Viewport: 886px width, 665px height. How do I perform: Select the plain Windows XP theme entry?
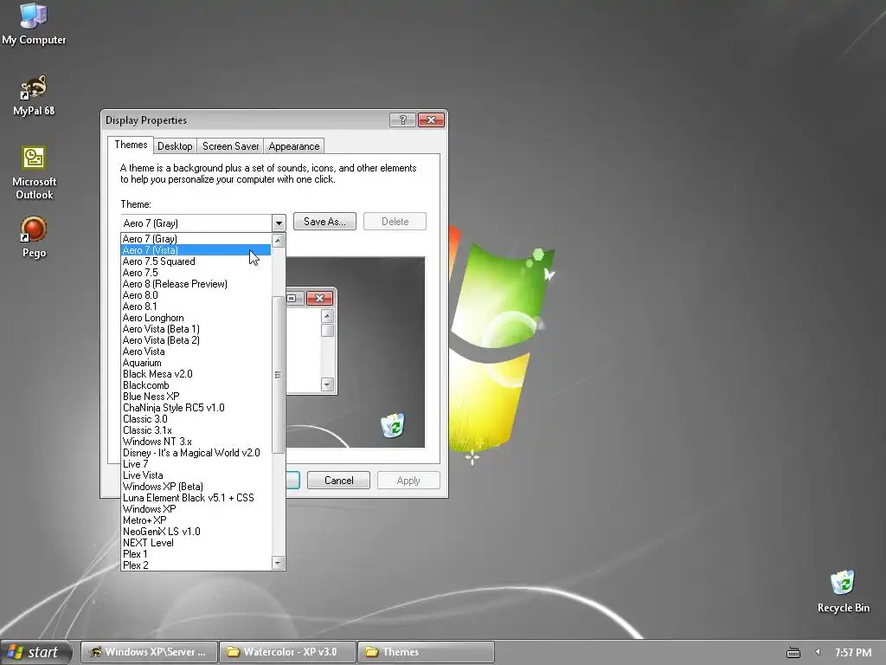click(x=196, y=509)
